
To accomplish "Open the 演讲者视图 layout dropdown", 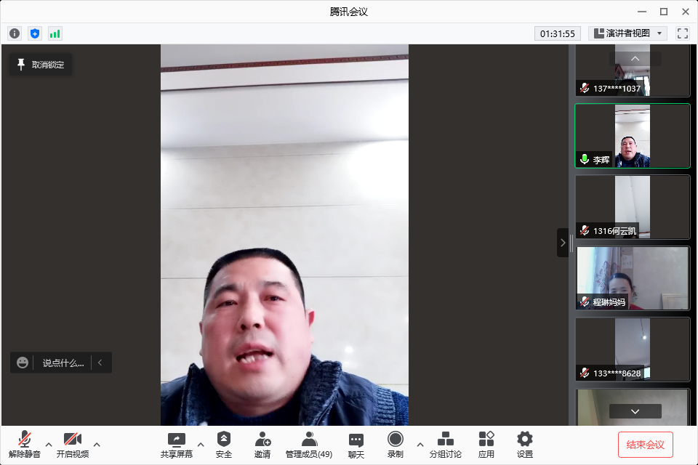I will click(x=627, y=33).
